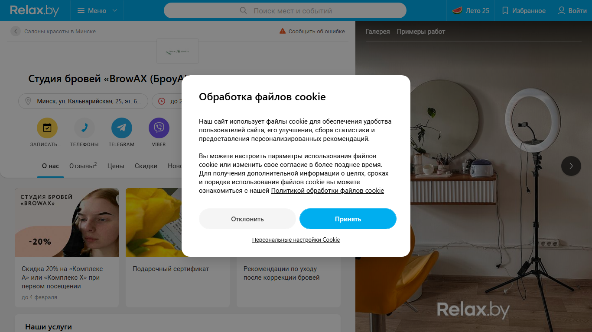This screenshot has width=592, height=332.
Task: Click the back arrow beside Салоны красоты в Минске
Action: 16,31
